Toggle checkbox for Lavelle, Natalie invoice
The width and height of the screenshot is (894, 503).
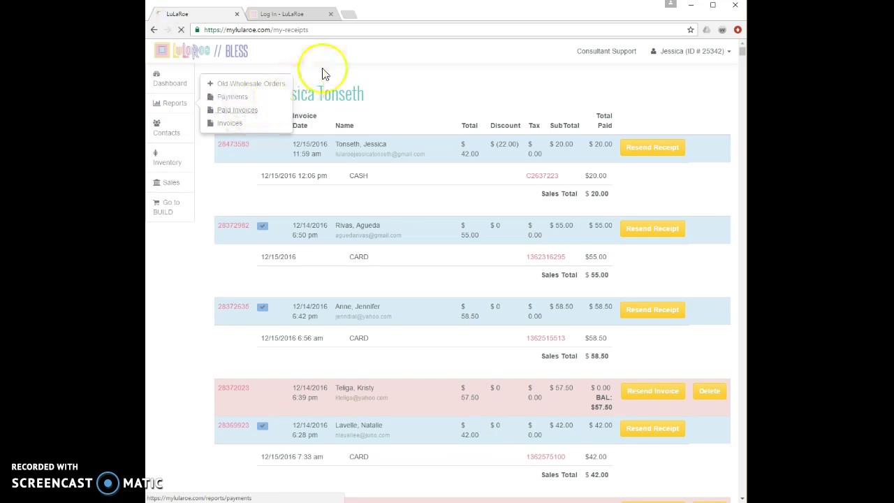tap(262, 425)
